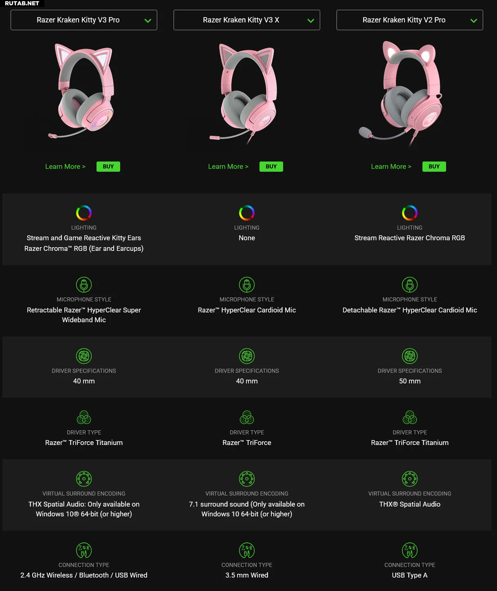
Task: Buy the Kraken Kitty V2 Pro headset
Action: click(x=434, y=166)
